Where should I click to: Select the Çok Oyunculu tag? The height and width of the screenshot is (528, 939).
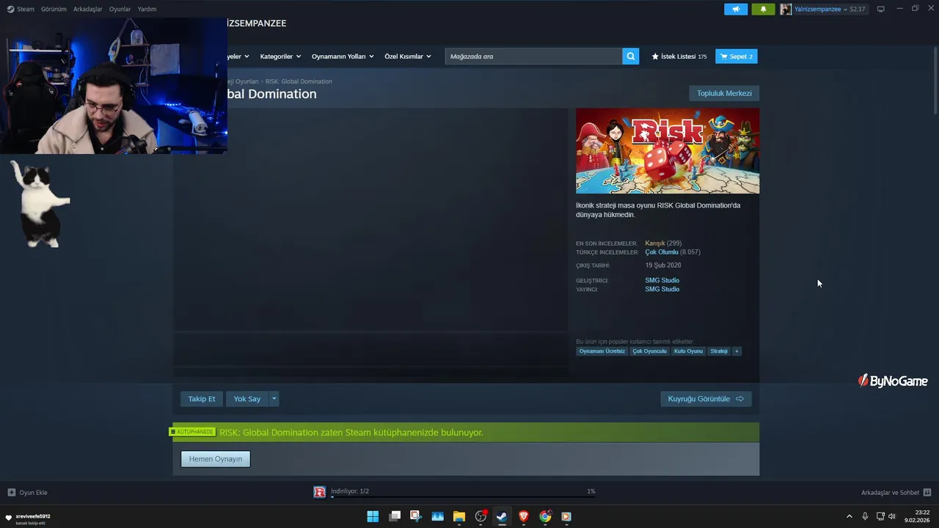click(649, 351)
